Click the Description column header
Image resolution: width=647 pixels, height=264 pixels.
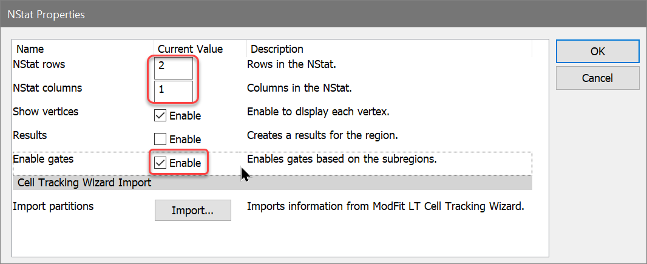click(x=277, y=49)
